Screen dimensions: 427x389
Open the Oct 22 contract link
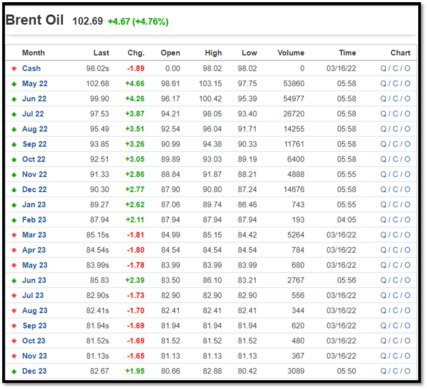pos(34,159)
